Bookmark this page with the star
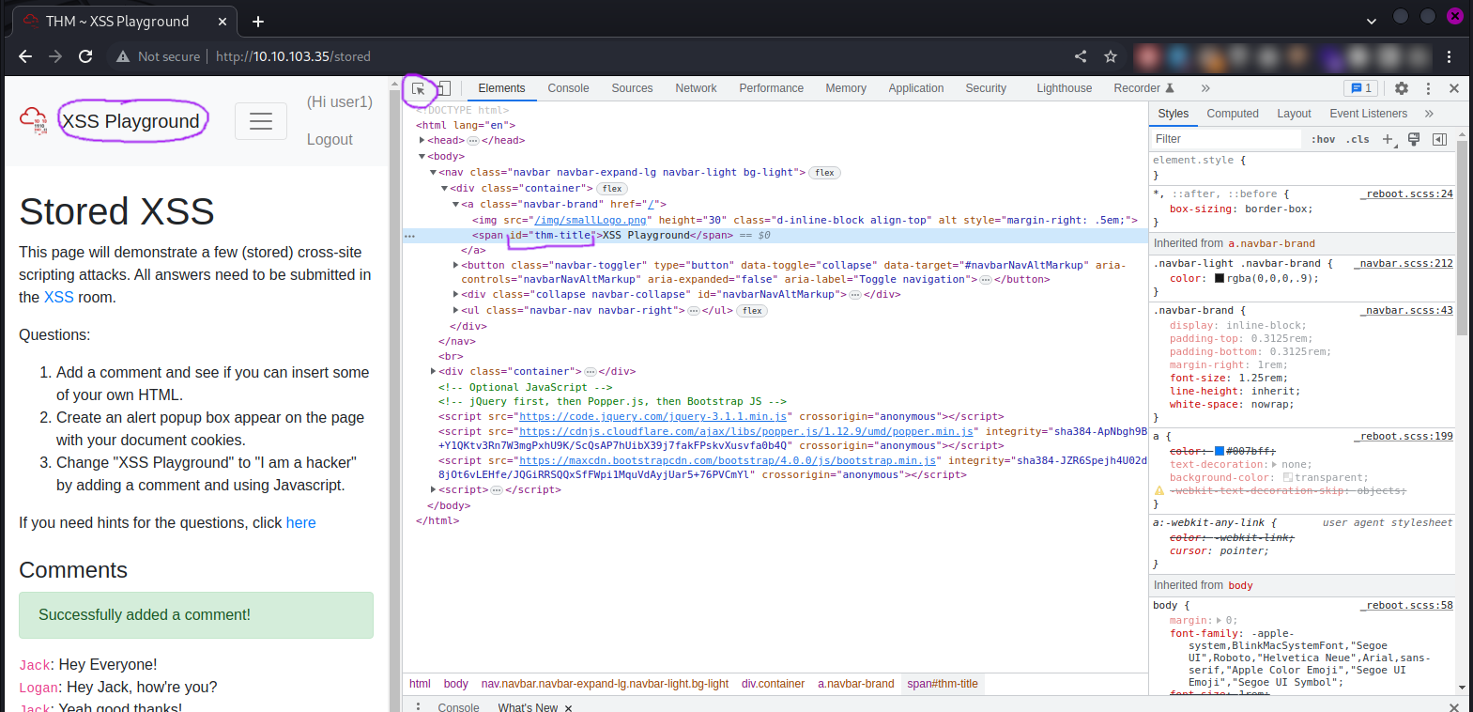The image size is (1473, 712). [x=1111, y=56]
